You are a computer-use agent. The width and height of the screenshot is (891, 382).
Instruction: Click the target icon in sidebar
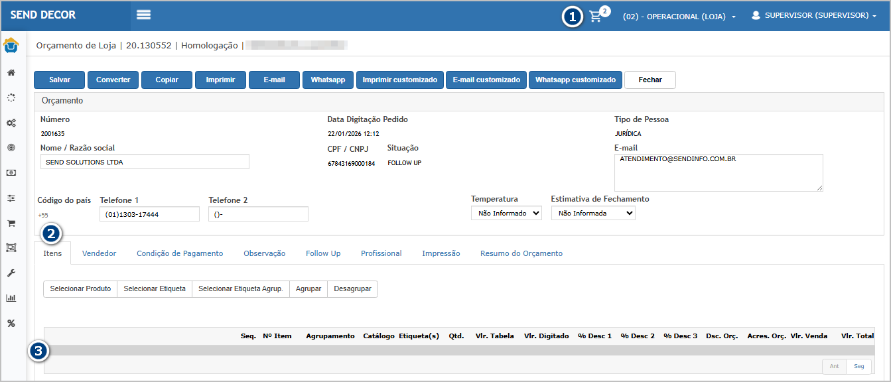click(x=11, y=147)
